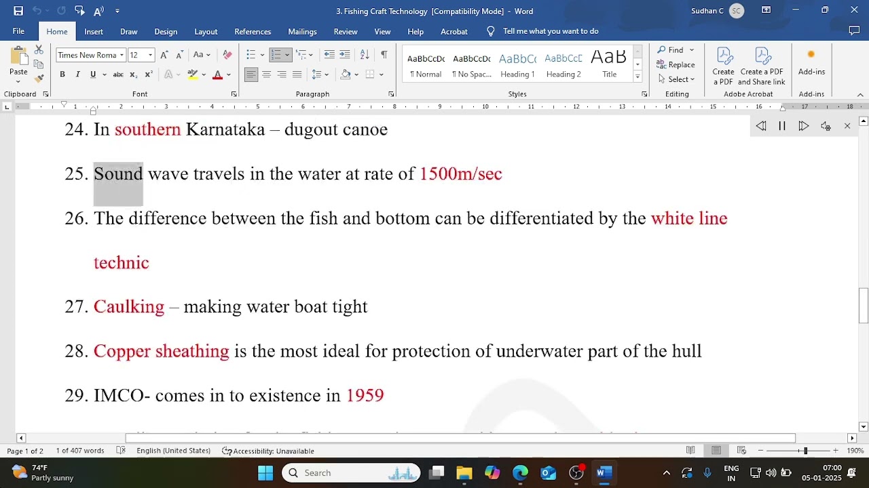Center align the paragraph
The width and height of the screenshot is (869, 488).
tap(266, 75)
